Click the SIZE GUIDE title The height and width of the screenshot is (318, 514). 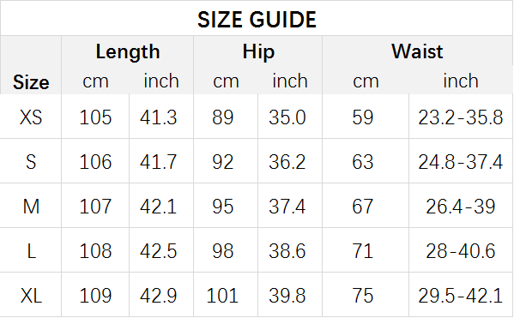click(x=257, y=20)
